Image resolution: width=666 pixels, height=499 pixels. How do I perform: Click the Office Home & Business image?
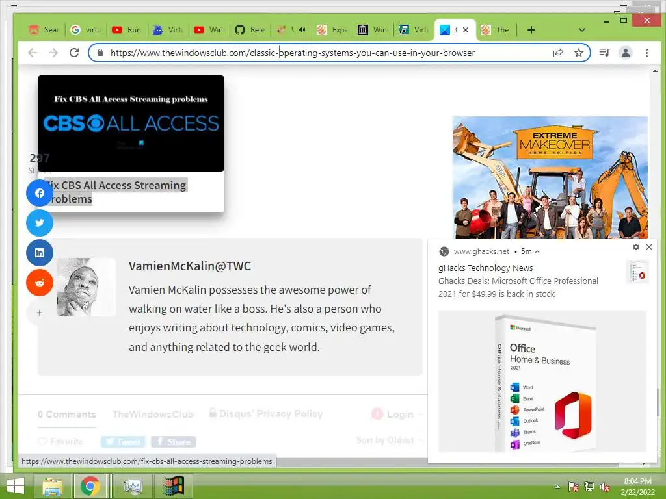[542, 381]
